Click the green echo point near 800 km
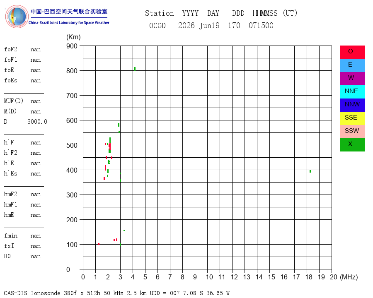Screen dimensions: 373x298 point(135,69)
